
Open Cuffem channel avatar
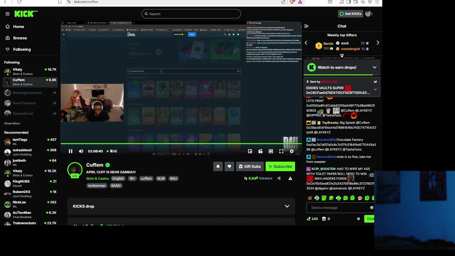75,170
